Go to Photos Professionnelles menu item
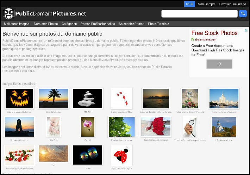This screenshot has width=250, height=175. point(98,24)
